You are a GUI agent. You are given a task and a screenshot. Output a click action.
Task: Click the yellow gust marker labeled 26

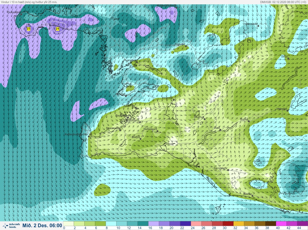coord(58,29)
